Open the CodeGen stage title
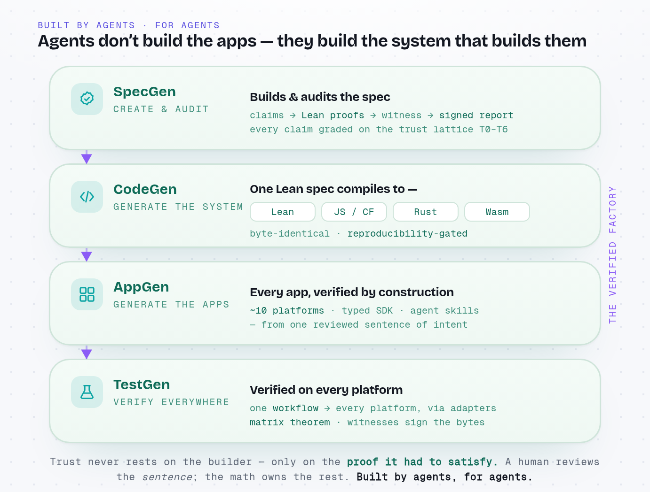This screenshot has width=650, height=492. 145,189
